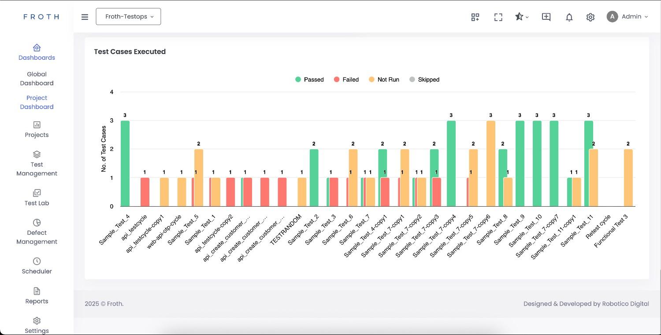Click the FROTH logo link
Image resolution: width=661 pixels, height=335 pixels.
(x=41, y=17)
